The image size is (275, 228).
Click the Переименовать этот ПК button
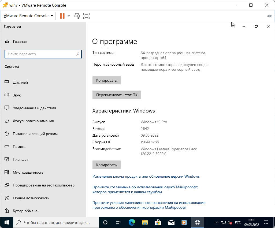(x=117, y=95)
